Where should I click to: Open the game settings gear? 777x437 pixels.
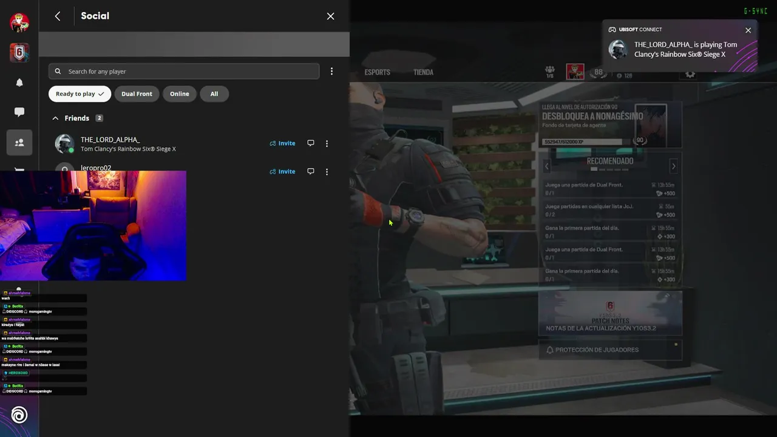[x=690, y=74]
